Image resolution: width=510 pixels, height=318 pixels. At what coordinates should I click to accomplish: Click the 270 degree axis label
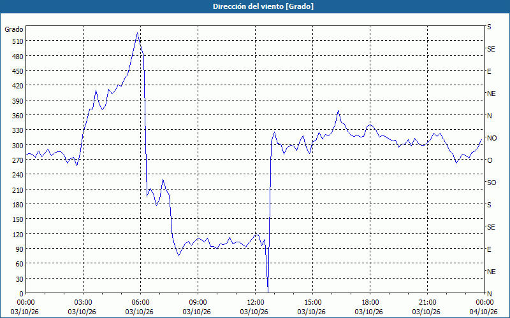17,160
